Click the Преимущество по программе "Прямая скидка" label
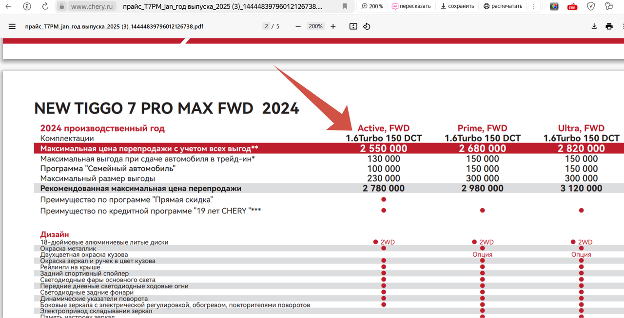624x318 pixels. coord(126,199)
